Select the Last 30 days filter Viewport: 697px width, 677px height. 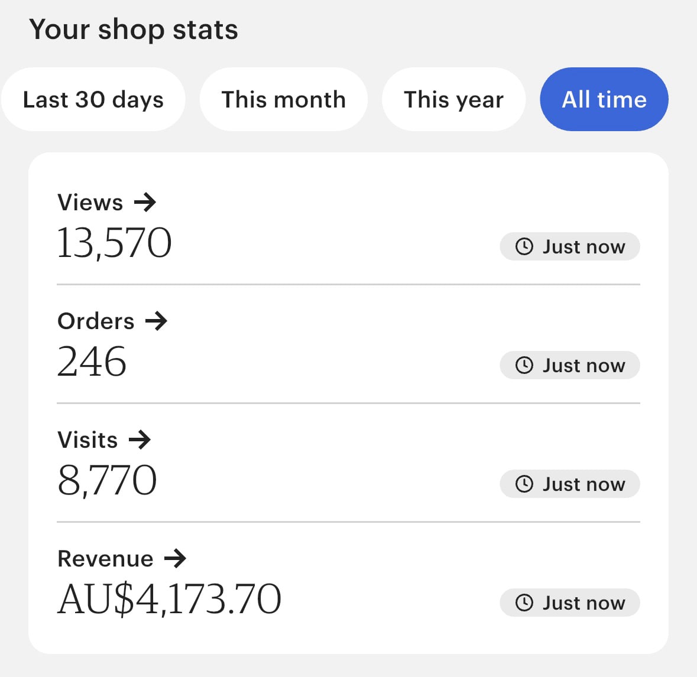(93, 99)
